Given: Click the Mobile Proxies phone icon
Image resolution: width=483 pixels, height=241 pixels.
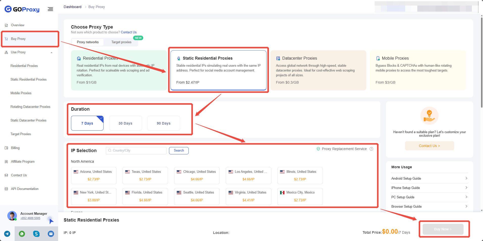Looking at the screenshot, I should point(378,58).
